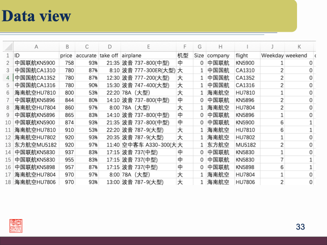This screenshot has width=327, height=245.
Task: Click the select-all corner of the spreadsheet
Action: pos(8,47)
